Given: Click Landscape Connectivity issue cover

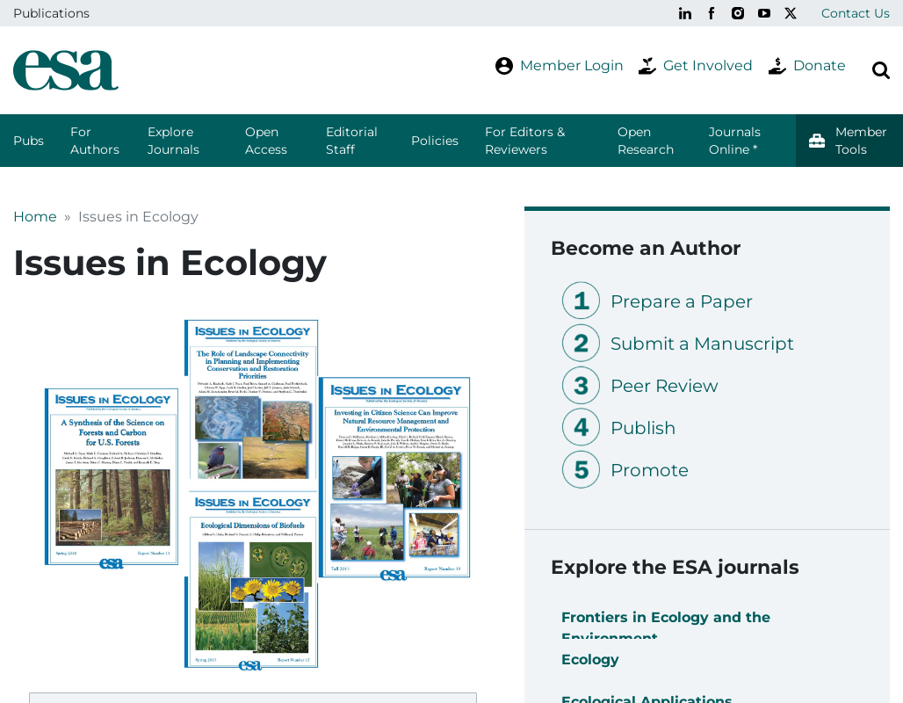Looking at the screenshot, I should tap(251, 399).
